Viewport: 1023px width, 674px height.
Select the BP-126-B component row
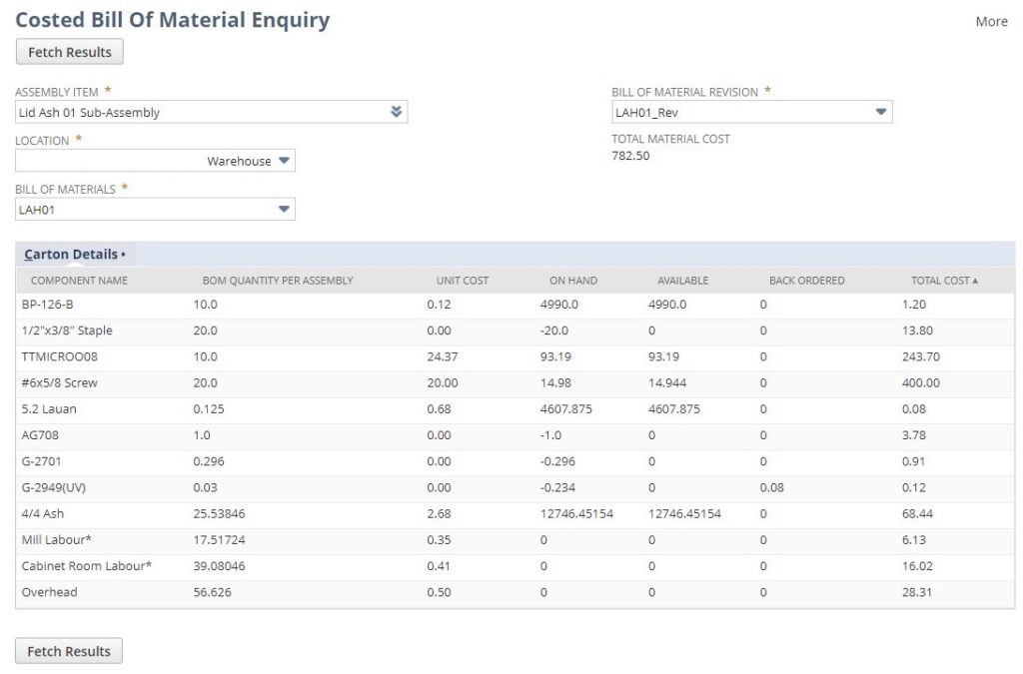pos(48,305)
